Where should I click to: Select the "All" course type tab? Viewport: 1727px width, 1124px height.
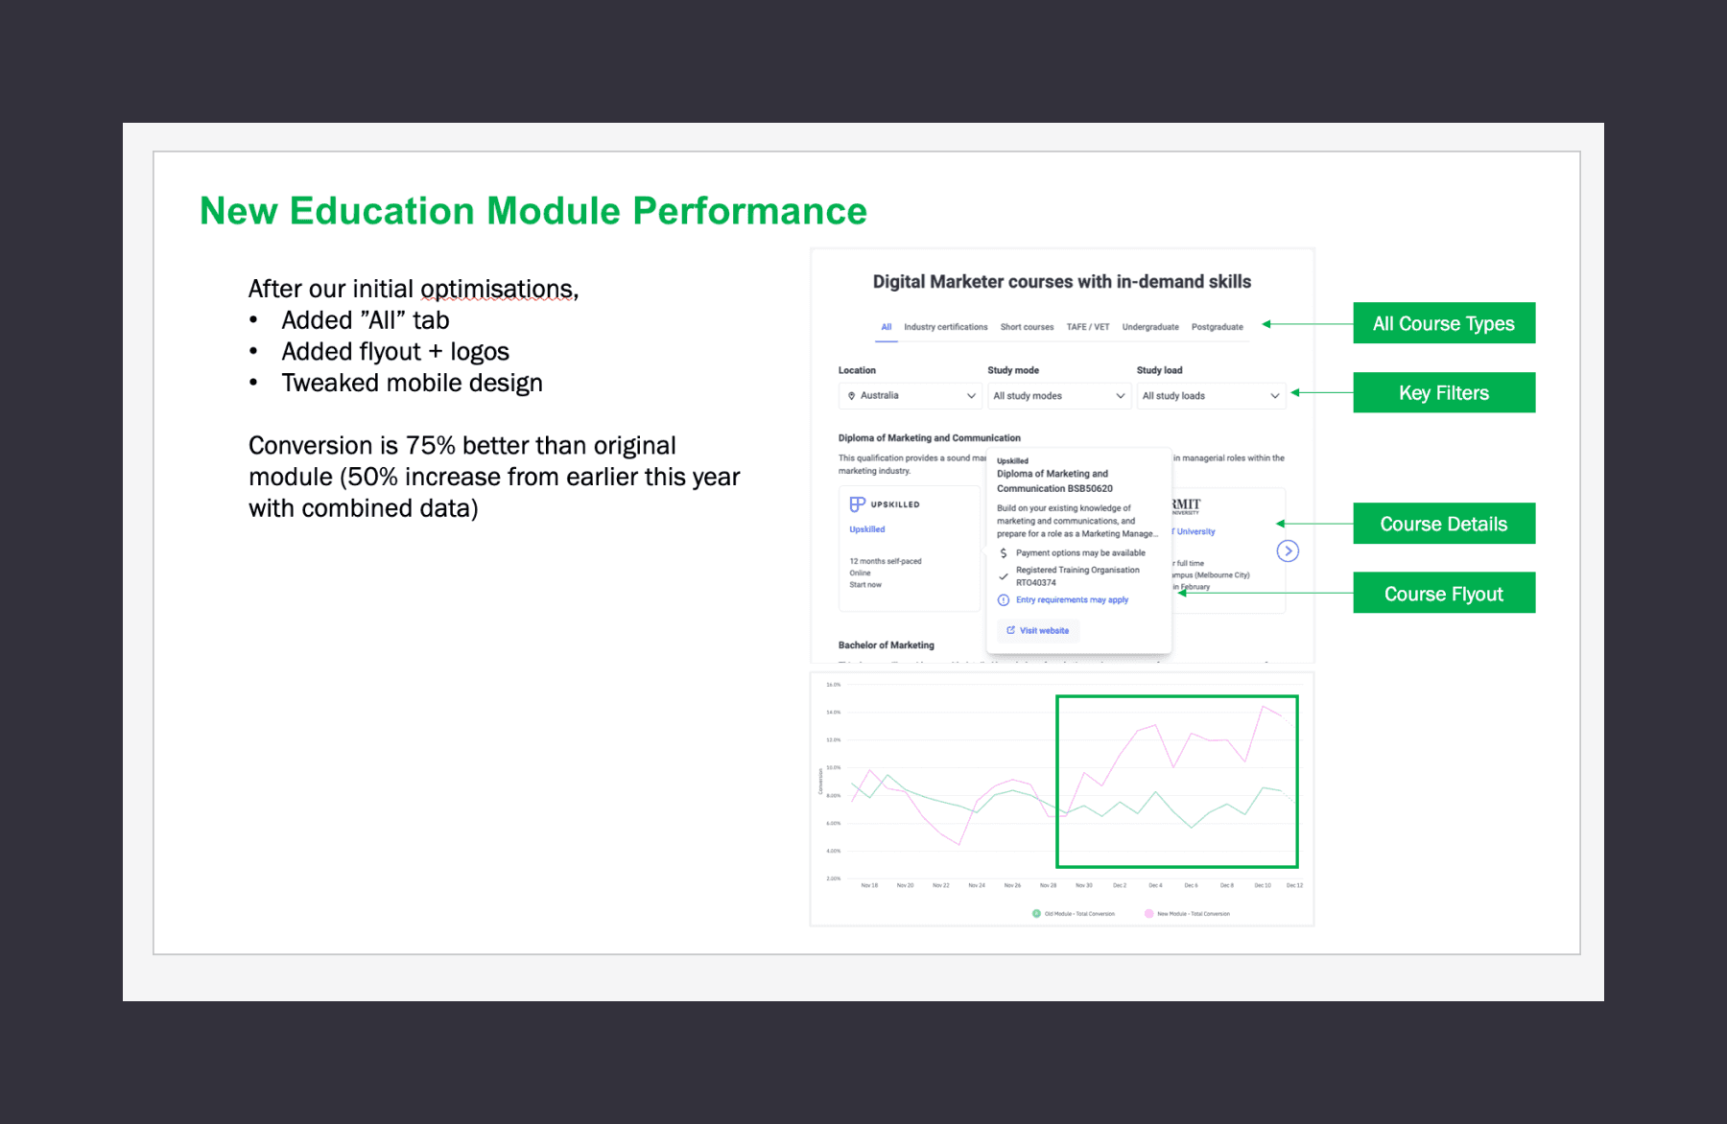(x=887, y=327)
